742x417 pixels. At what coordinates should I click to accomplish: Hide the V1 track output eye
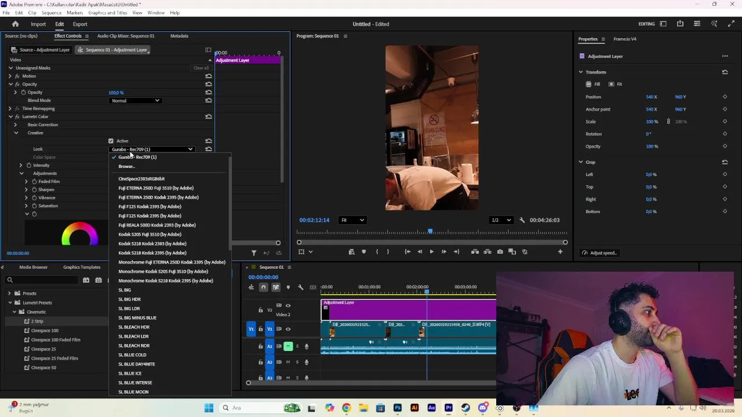point(288,329)
